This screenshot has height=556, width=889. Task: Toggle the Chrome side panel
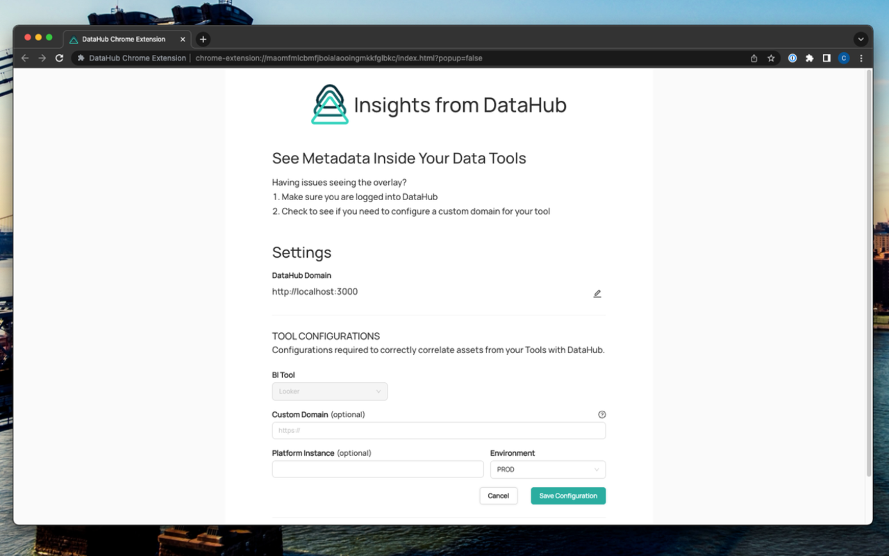(x=826, y=58)
